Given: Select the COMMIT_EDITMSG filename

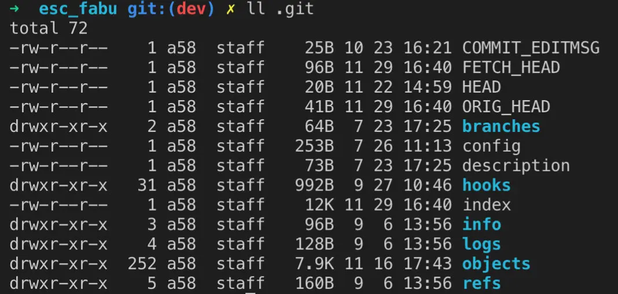Looking at the screenshot, I should pos(531,48).
